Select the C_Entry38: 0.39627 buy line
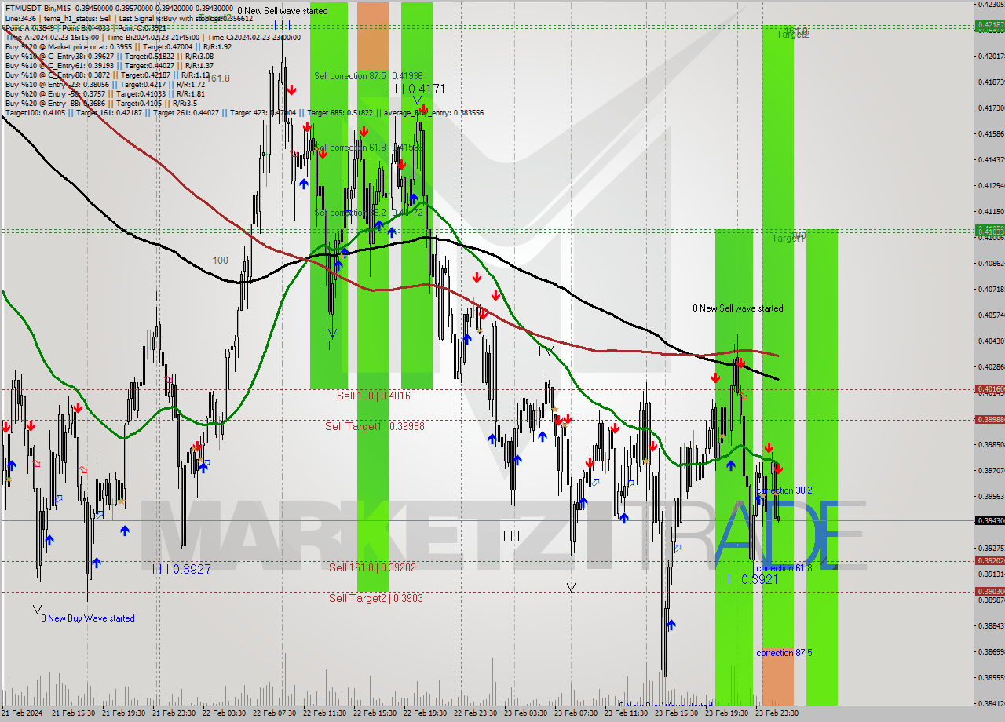 (x=109, y=55)
